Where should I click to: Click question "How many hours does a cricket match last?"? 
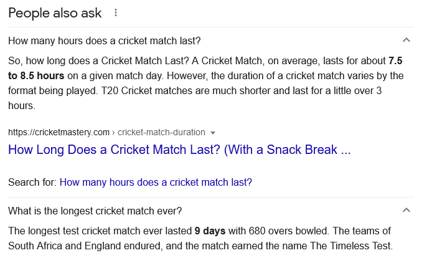(105, 41)
